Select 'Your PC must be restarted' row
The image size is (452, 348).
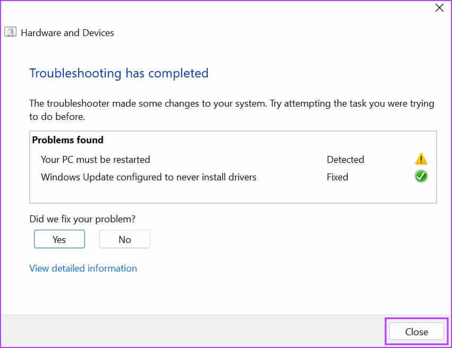233,159
